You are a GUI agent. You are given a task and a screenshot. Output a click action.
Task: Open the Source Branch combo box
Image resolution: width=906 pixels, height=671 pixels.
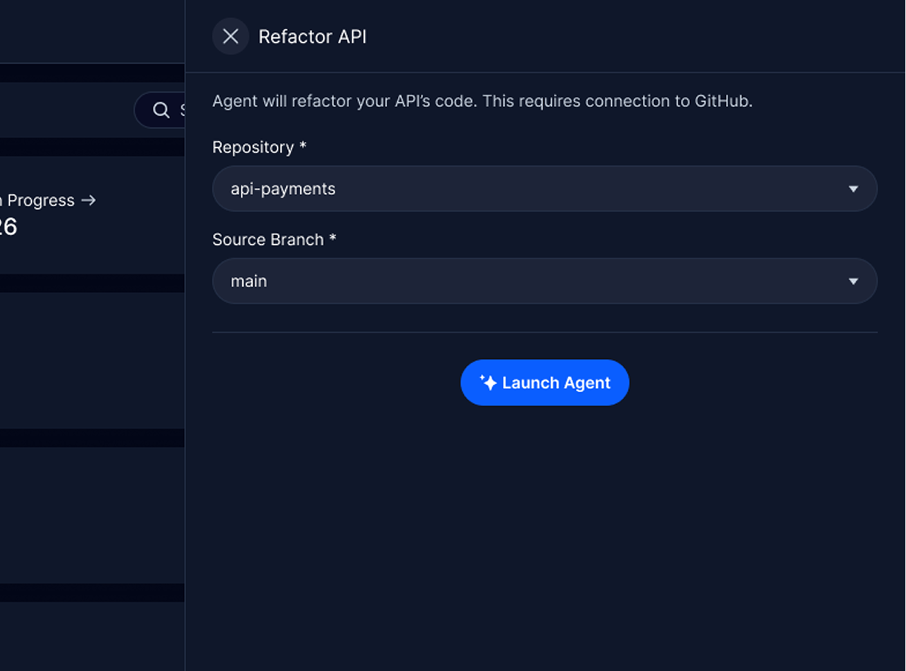(544, 282)
